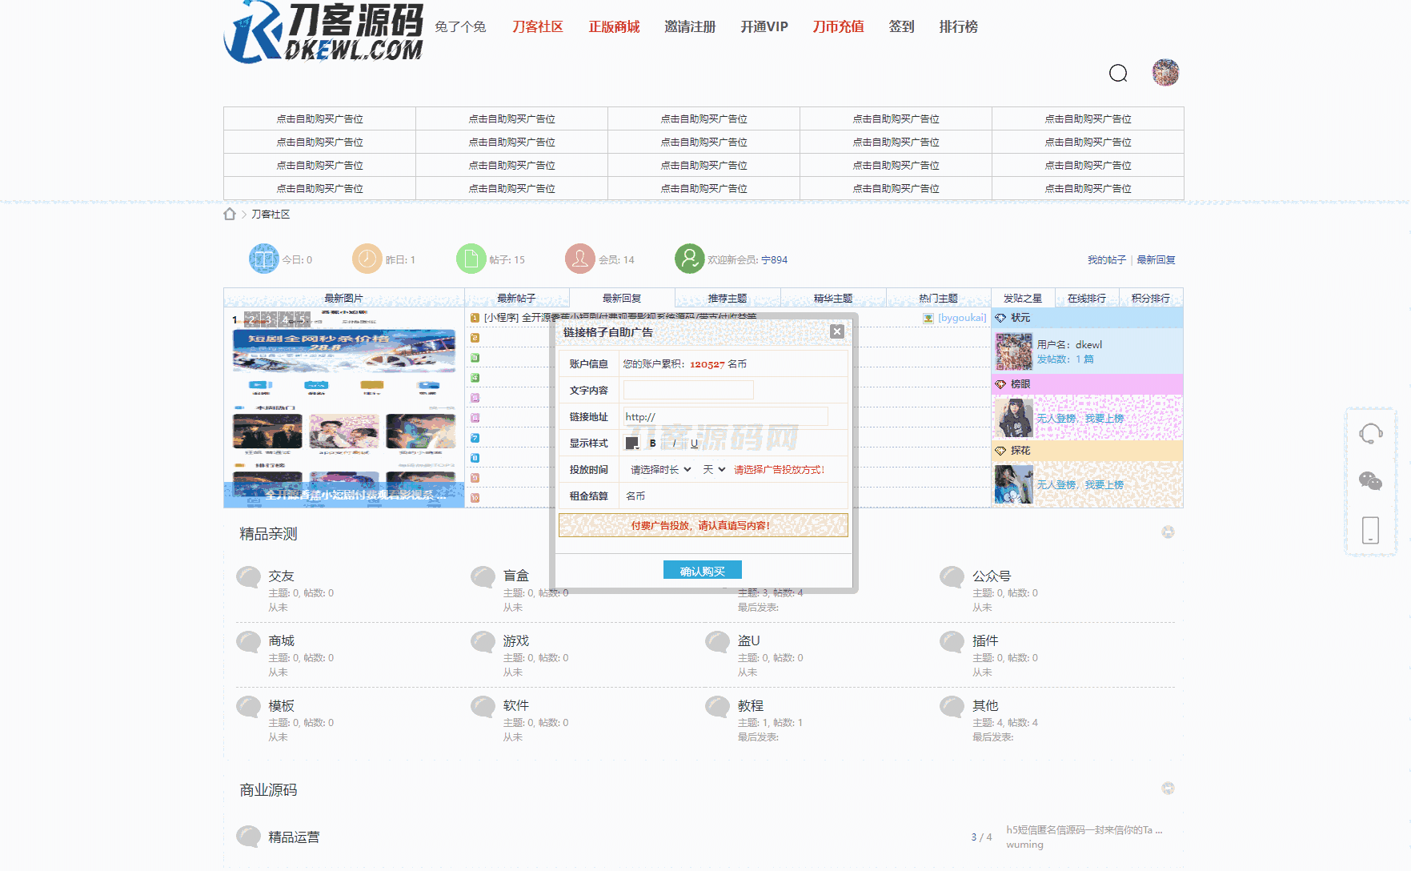Switch to 精华主题 tab
Screen dimensions: 1411x871
tap(833, 298)
